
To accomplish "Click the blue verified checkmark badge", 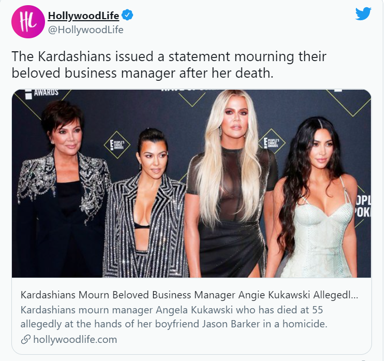I will click(128, 15).
